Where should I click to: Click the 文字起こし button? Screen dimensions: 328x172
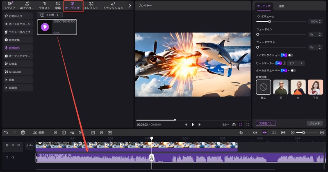[x=266, y=123]
